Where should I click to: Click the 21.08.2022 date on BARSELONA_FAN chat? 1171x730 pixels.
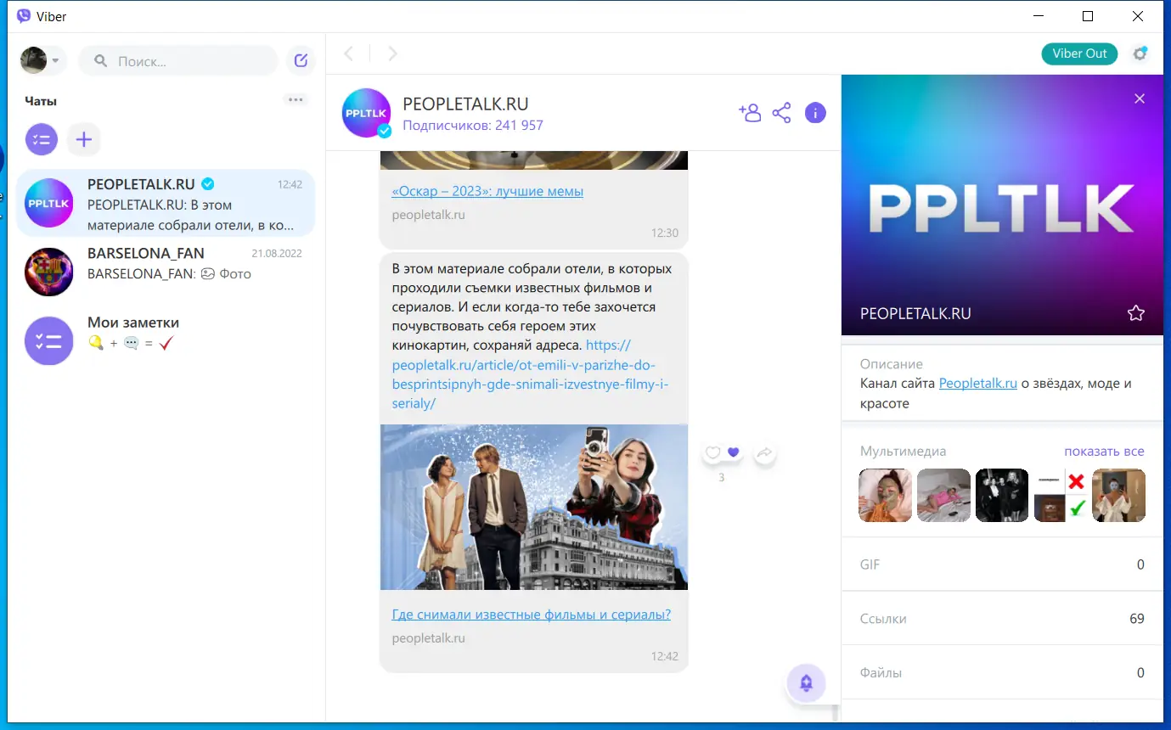[x=277, y=253]
